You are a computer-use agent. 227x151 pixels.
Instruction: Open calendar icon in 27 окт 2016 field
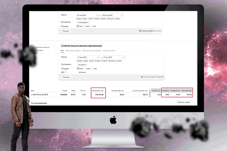(124, 57)
